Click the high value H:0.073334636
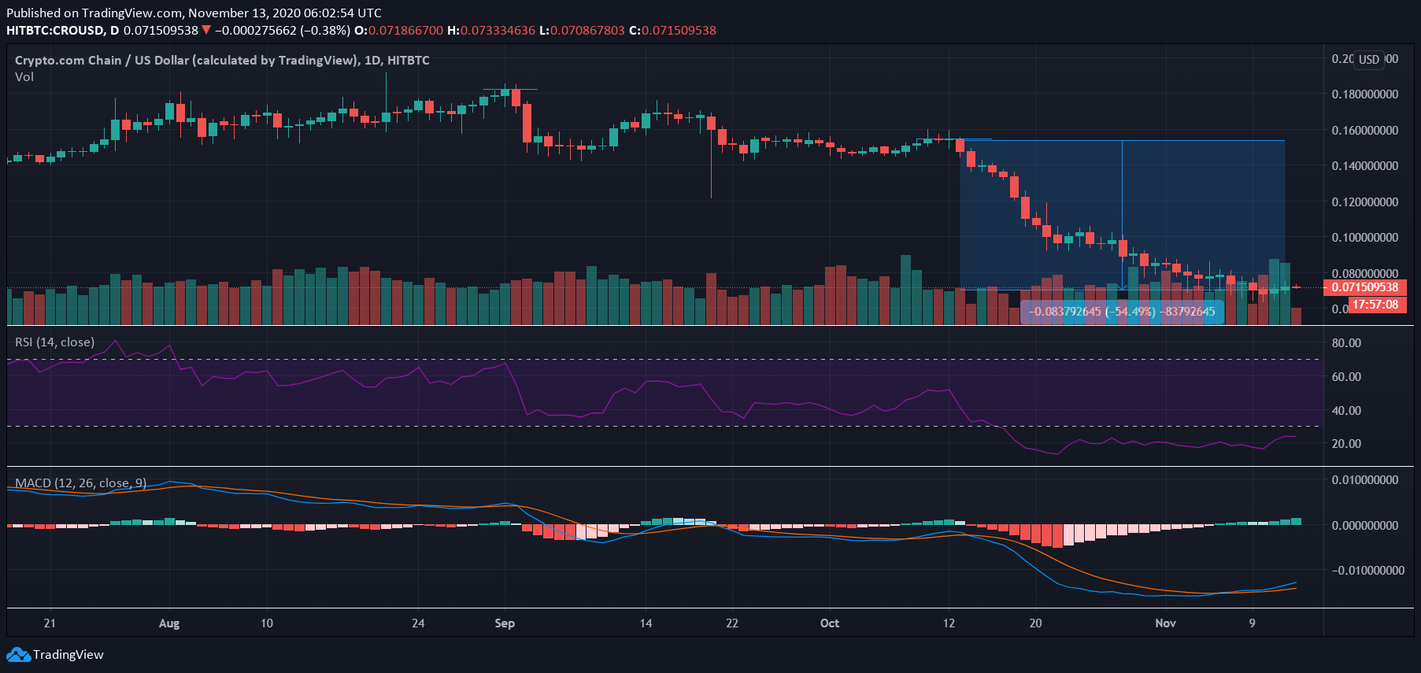Screen dimensions: 1421x673 [x=491, y=31]
